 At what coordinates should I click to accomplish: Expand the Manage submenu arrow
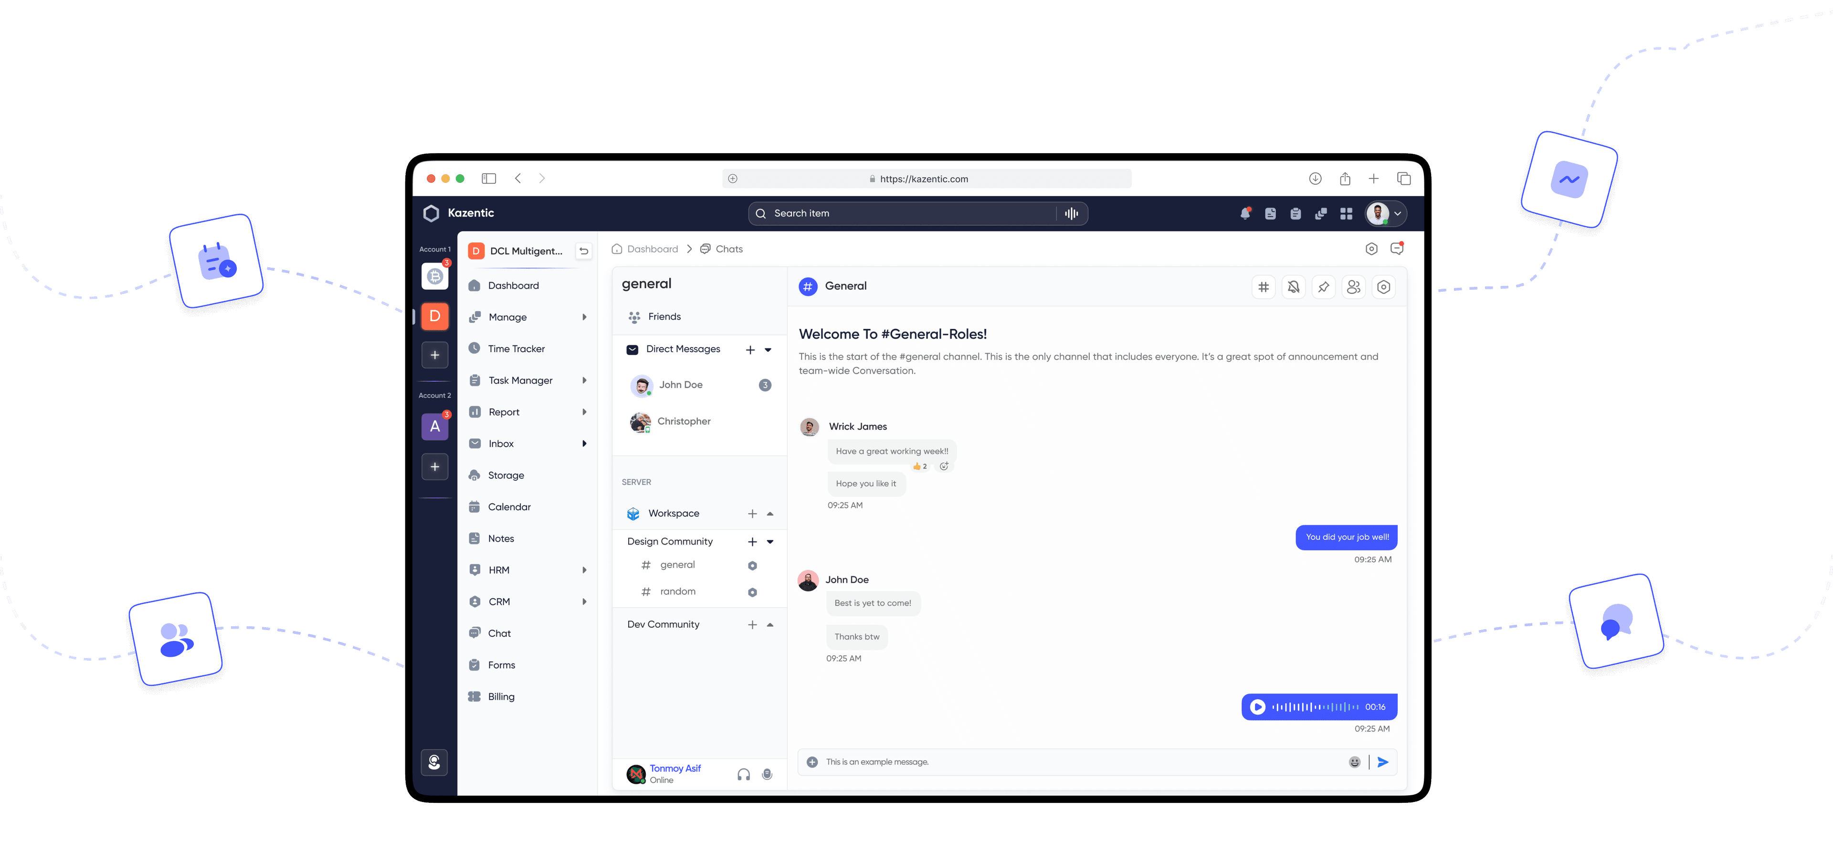coord(584,317)
